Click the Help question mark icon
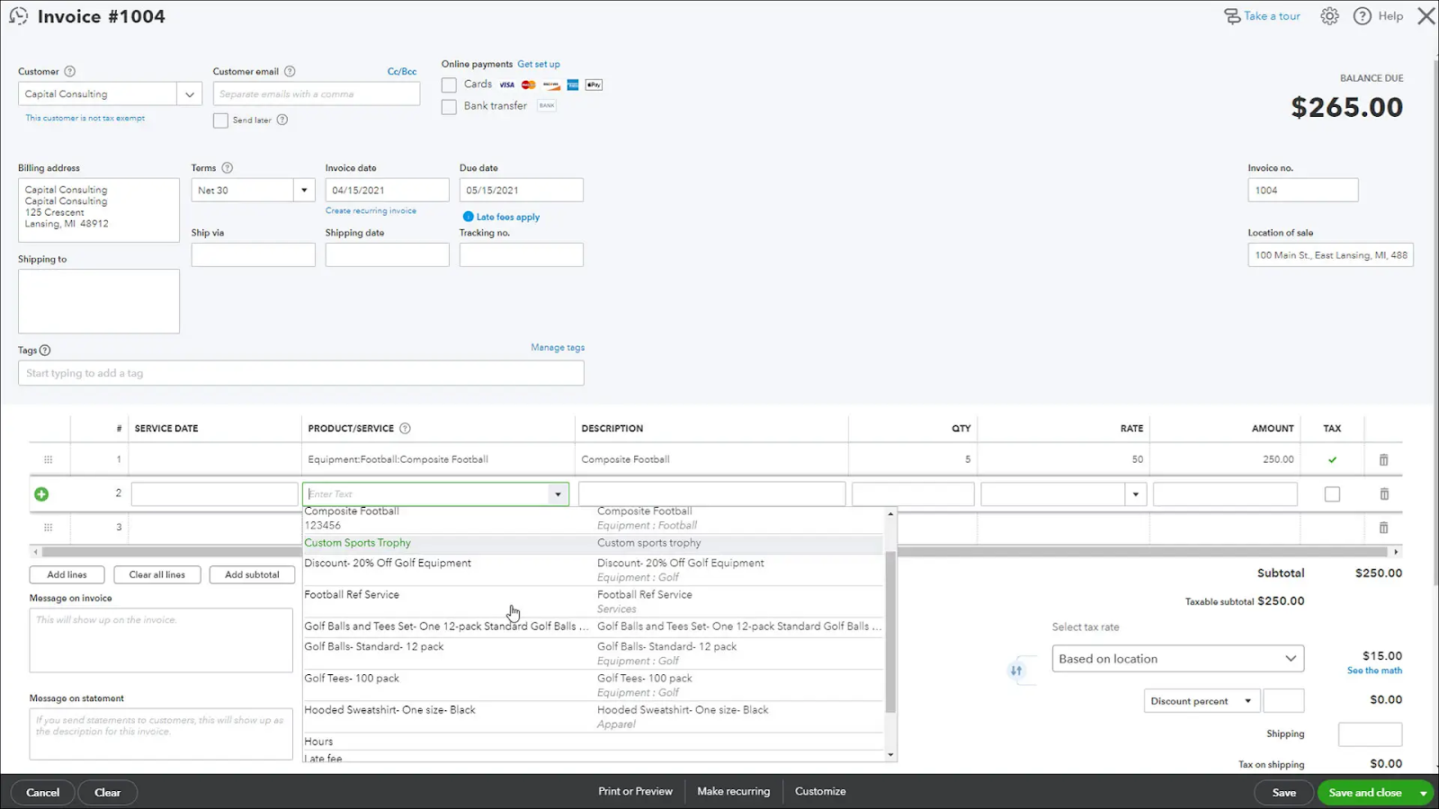The height and width of the screenshot is (809, 1439). click(x=1362, y=15)
